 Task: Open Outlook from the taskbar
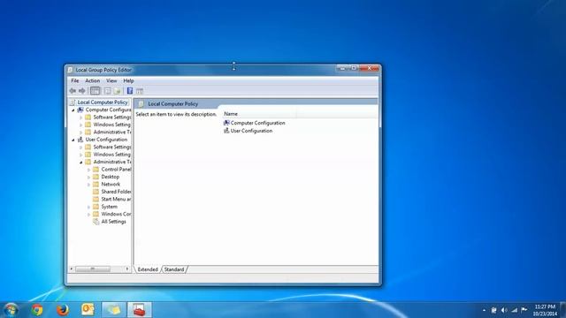(x=88, y=310)
